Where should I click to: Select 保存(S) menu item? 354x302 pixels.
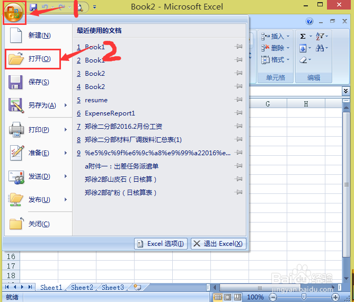point(38,82)
